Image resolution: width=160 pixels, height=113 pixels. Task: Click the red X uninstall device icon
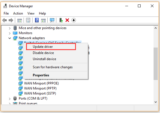pos(67,20)
